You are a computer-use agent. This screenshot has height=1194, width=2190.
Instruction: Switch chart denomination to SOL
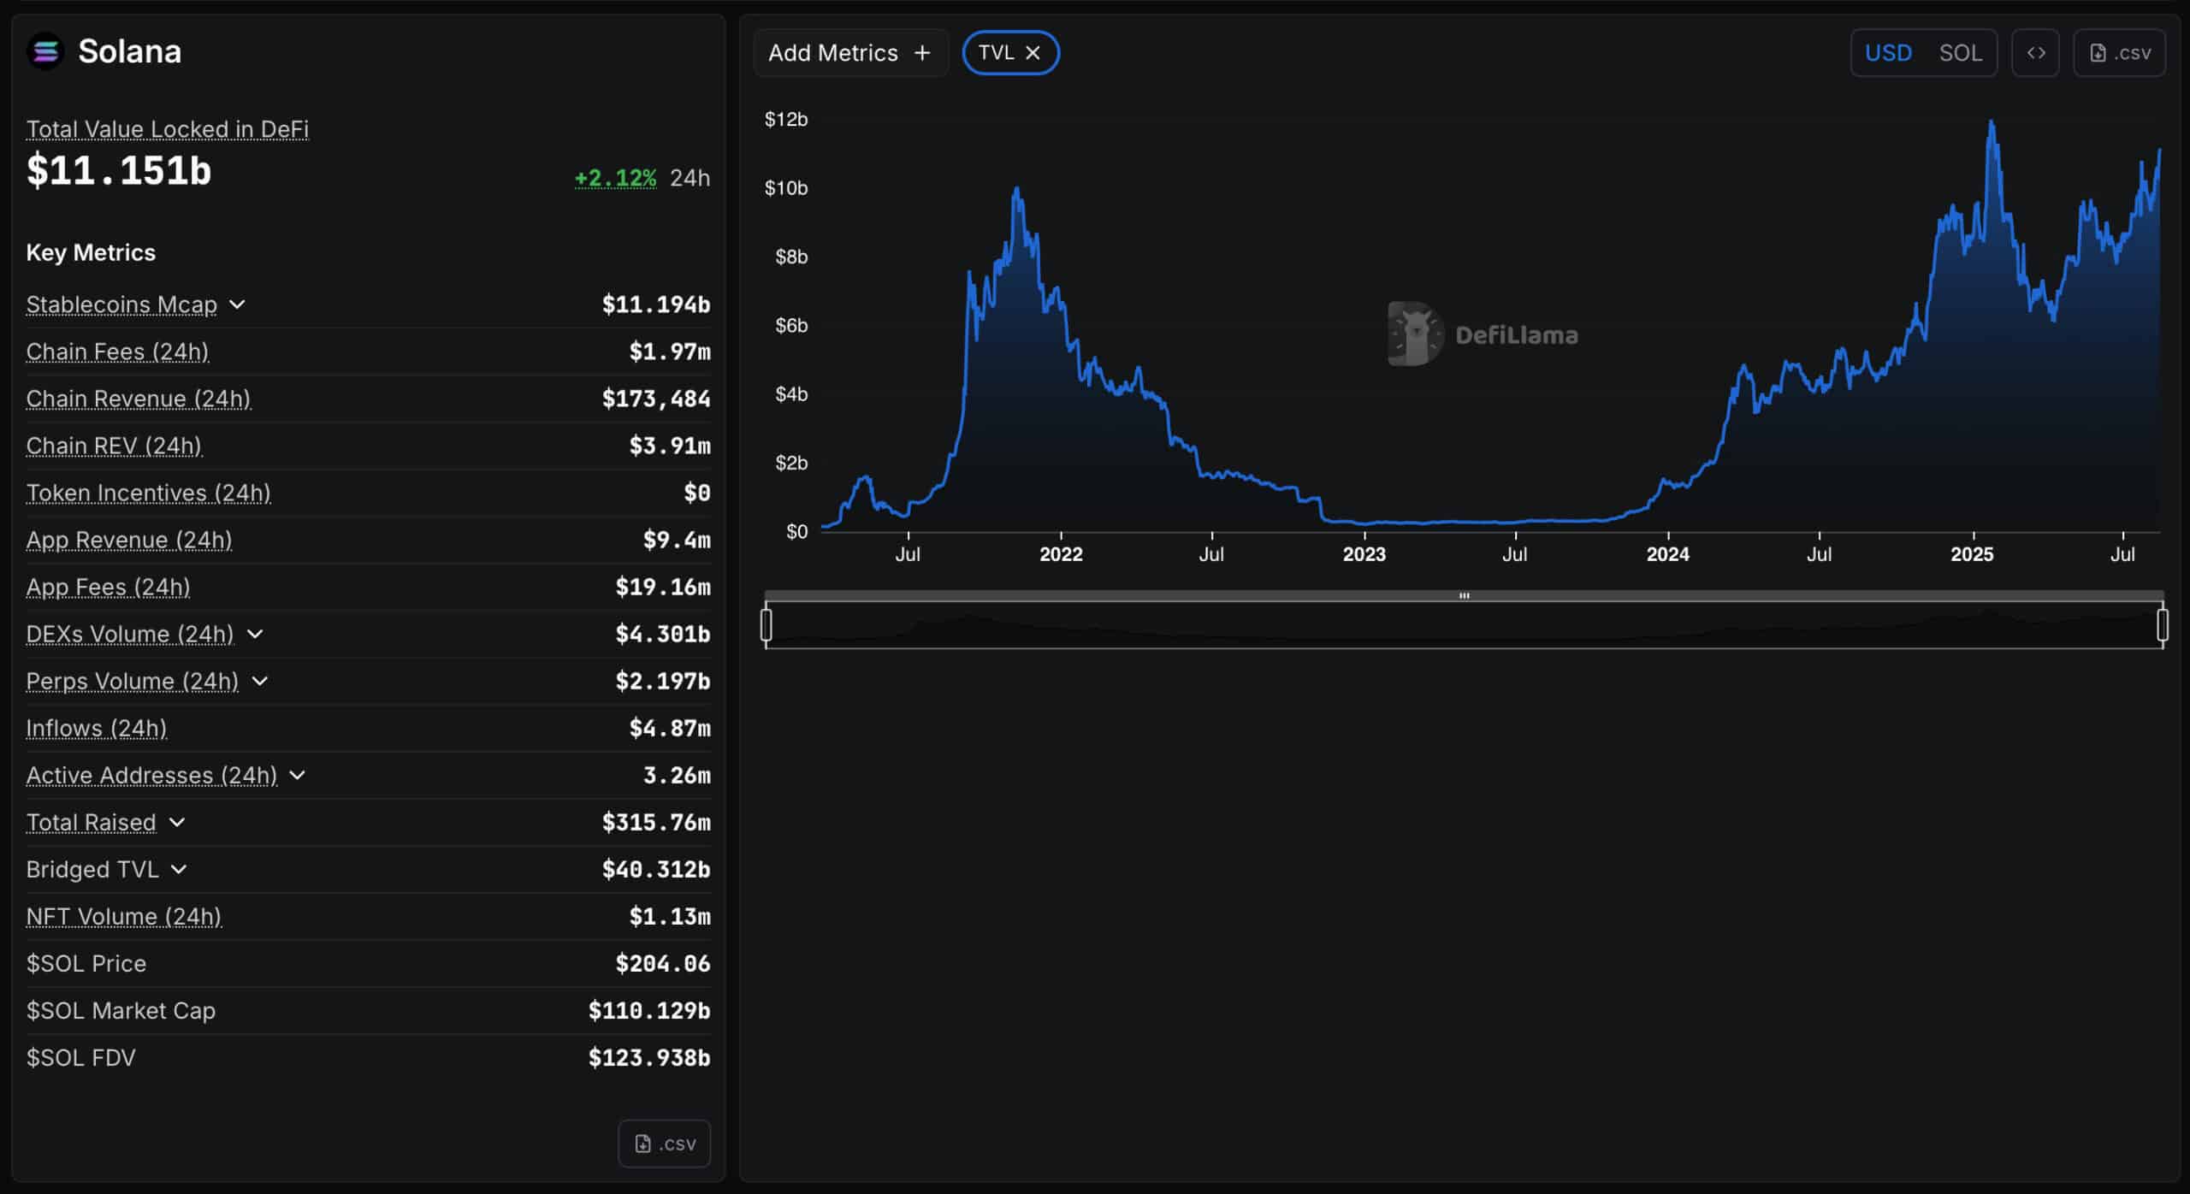[x=1962, y=52]
